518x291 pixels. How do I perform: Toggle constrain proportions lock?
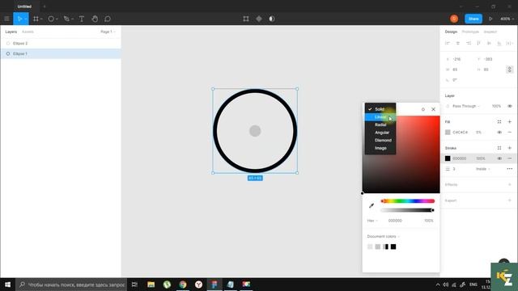pyautogui.click(x=509, y=70)
